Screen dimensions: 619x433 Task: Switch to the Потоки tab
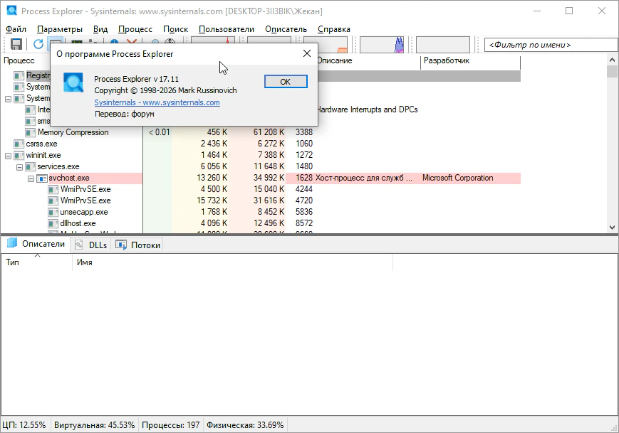[138, 245]
